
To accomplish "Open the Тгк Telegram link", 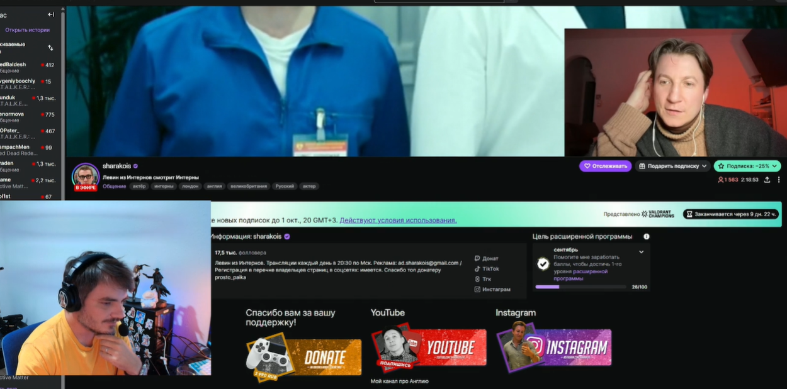I will pos(483,279).
